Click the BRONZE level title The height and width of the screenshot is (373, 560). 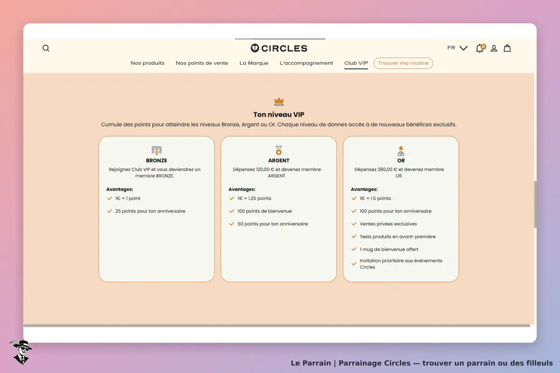[x=156, y=161]
